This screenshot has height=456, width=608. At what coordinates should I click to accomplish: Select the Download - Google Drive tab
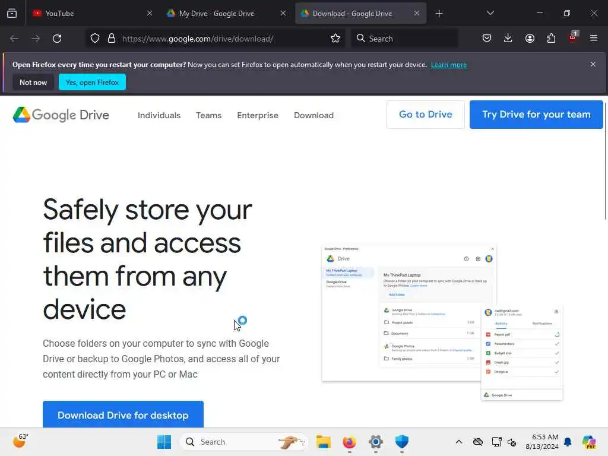(x=360, y=14)
